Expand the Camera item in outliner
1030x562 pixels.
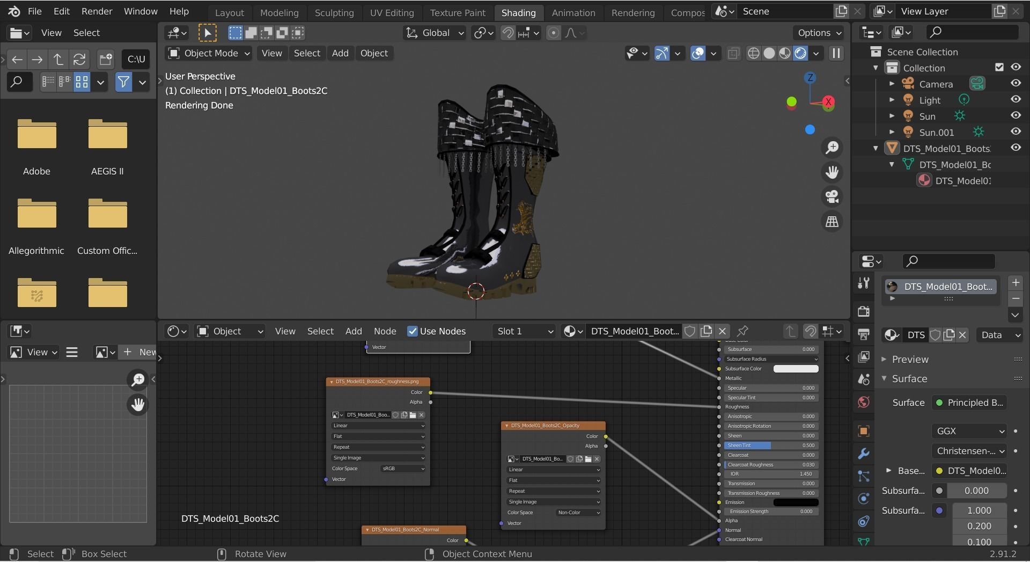pos(892,84)
